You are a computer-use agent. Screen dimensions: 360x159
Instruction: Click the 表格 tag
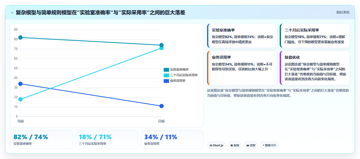(235, 145)
